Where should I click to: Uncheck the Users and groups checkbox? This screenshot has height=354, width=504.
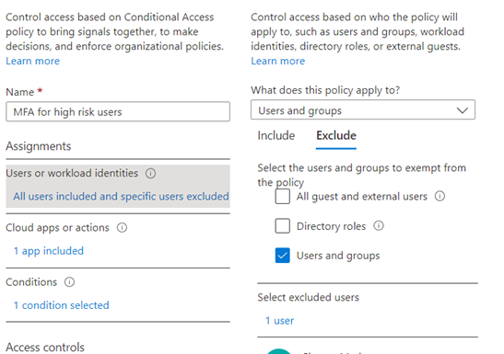[x=282, y=256]
